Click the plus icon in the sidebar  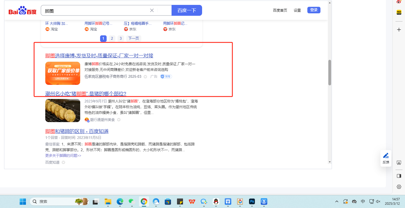click(x=399, y=30)
